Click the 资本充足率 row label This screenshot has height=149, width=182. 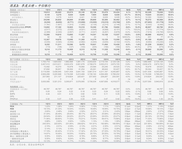click(15, 141)
